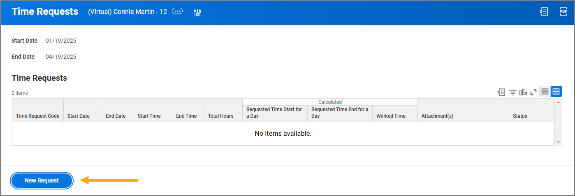Open the configure options sliders icon in header
The width and height of the screenshot is (575, 196).
coord(197,12)
